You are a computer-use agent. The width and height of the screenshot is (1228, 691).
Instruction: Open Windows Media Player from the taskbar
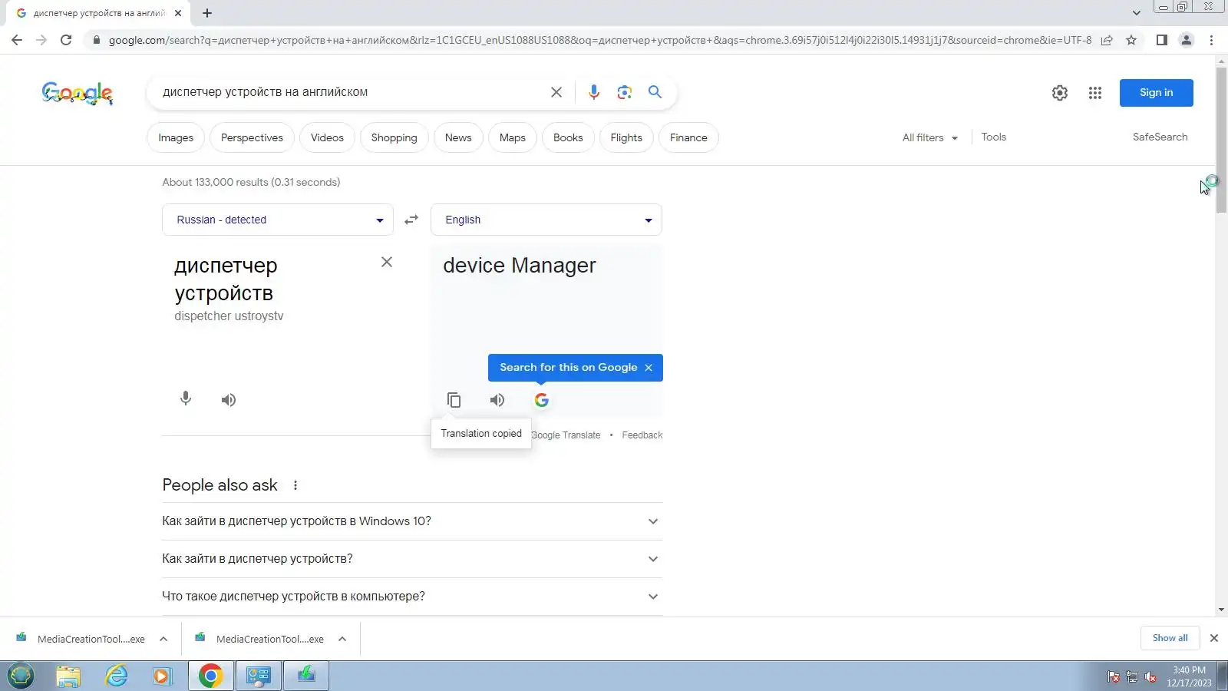click(162, 676)
